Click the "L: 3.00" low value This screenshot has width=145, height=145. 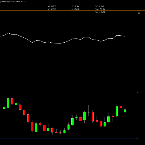point(75,9)
